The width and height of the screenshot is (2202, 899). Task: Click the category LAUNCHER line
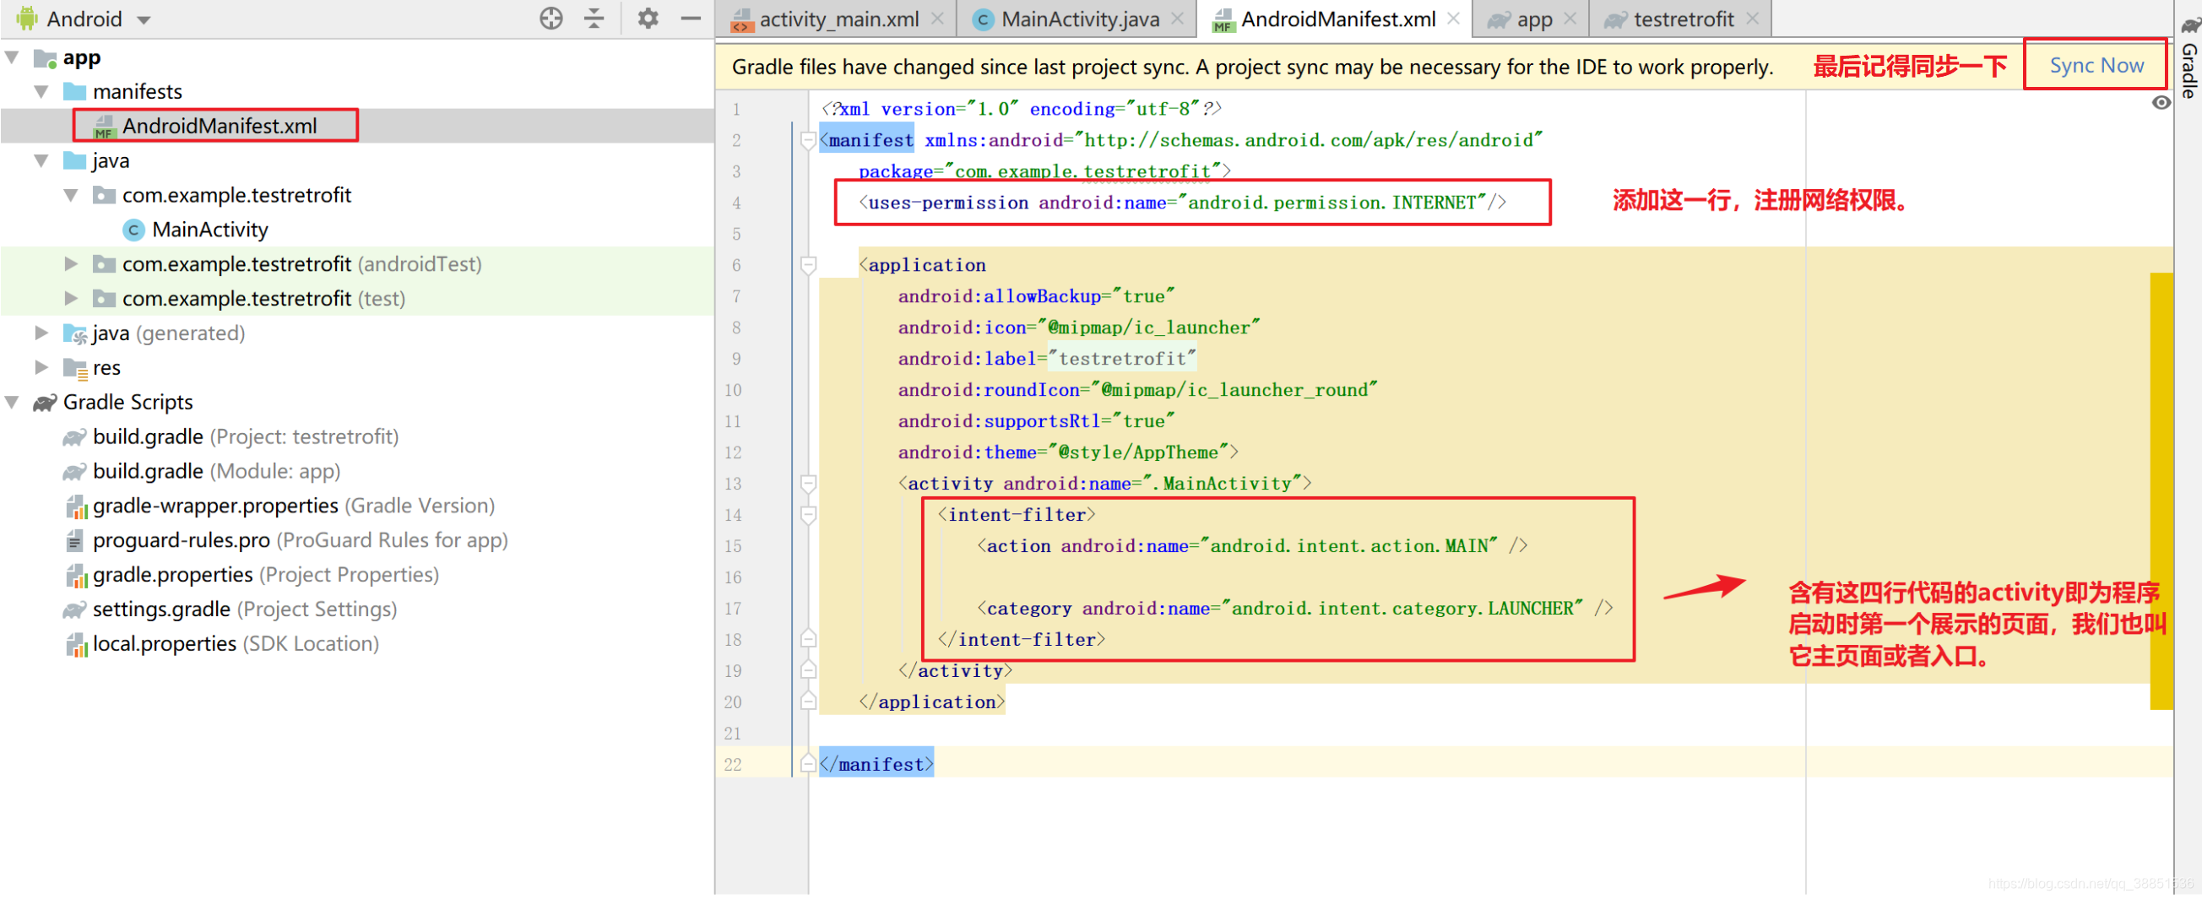(1295, 609)
